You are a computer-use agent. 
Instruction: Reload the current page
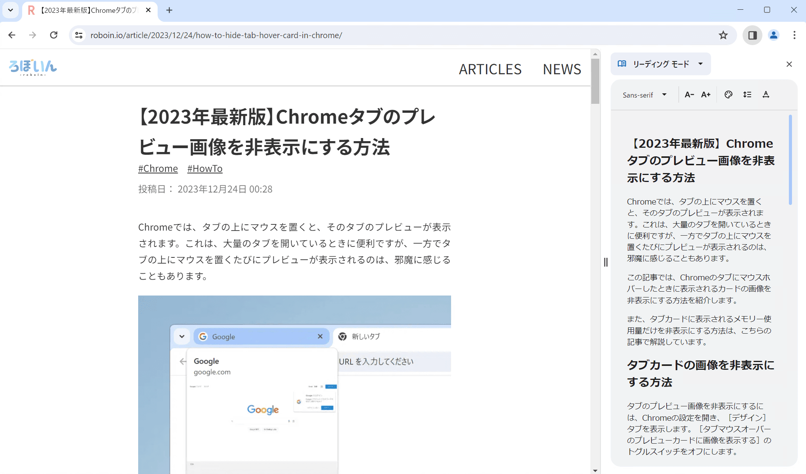pyautogui.click(x=54, y=35)
